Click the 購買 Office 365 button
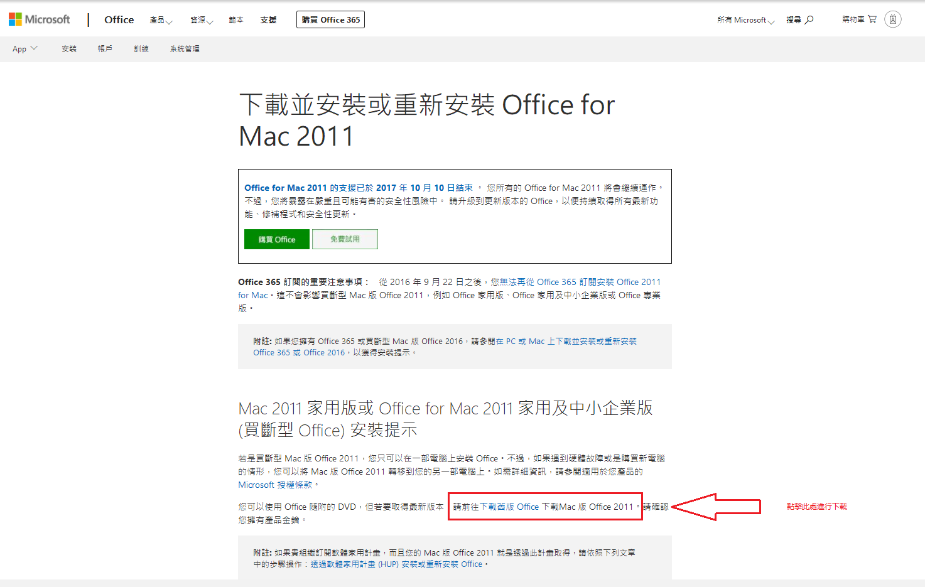The image size is (925, 587). pos(330,19)
